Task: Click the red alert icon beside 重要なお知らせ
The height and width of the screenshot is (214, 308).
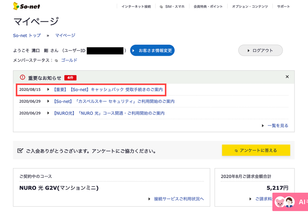Action: [22, 77]
